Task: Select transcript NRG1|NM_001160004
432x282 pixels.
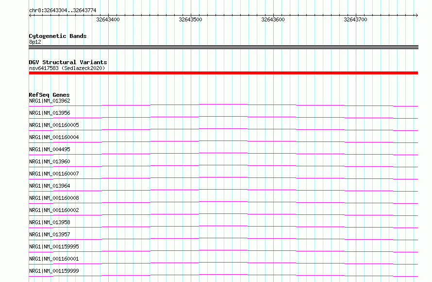Action: click(54, 137)
